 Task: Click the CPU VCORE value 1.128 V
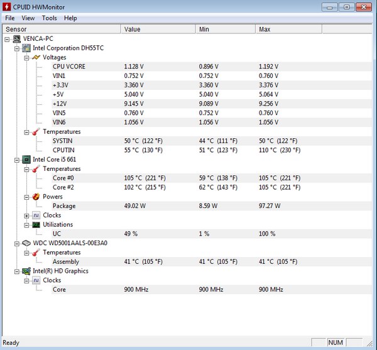pyautogui.click(x=134, y=67)
